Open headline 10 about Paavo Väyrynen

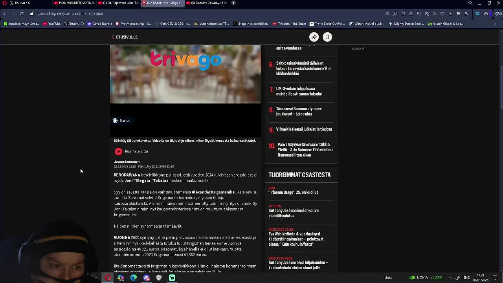[305, 150]
